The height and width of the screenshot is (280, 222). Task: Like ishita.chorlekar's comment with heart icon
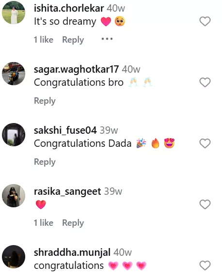(x=205, y=21)
